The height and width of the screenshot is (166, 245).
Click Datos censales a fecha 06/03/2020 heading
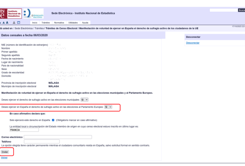24,35
